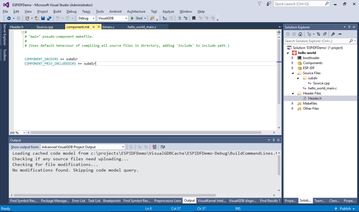Switch to the hello_world_main.c editor tab
Screen dimensions: 359x212
[x=142, y=27]
